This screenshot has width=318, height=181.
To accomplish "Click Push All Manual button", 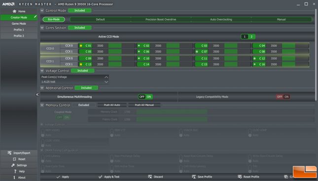I will click(x=144, y=105).
